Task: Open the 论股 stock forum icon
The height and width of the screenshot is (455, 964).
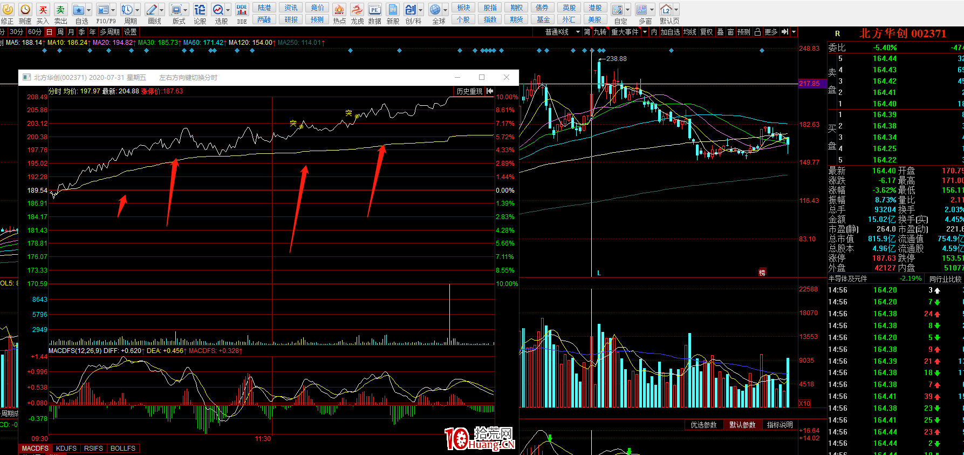Action: pos(200,10)
